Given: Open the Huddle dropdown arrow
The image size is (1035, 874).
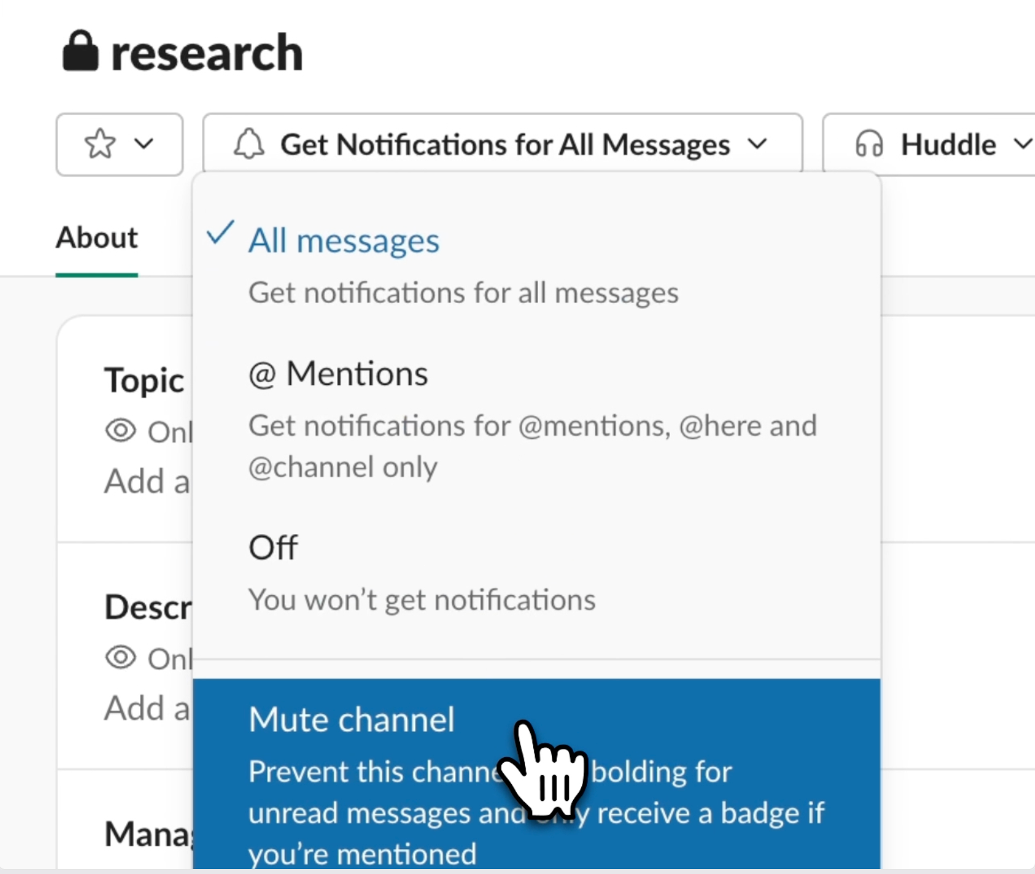Looking at the screenshot, I should [1022, 144].
